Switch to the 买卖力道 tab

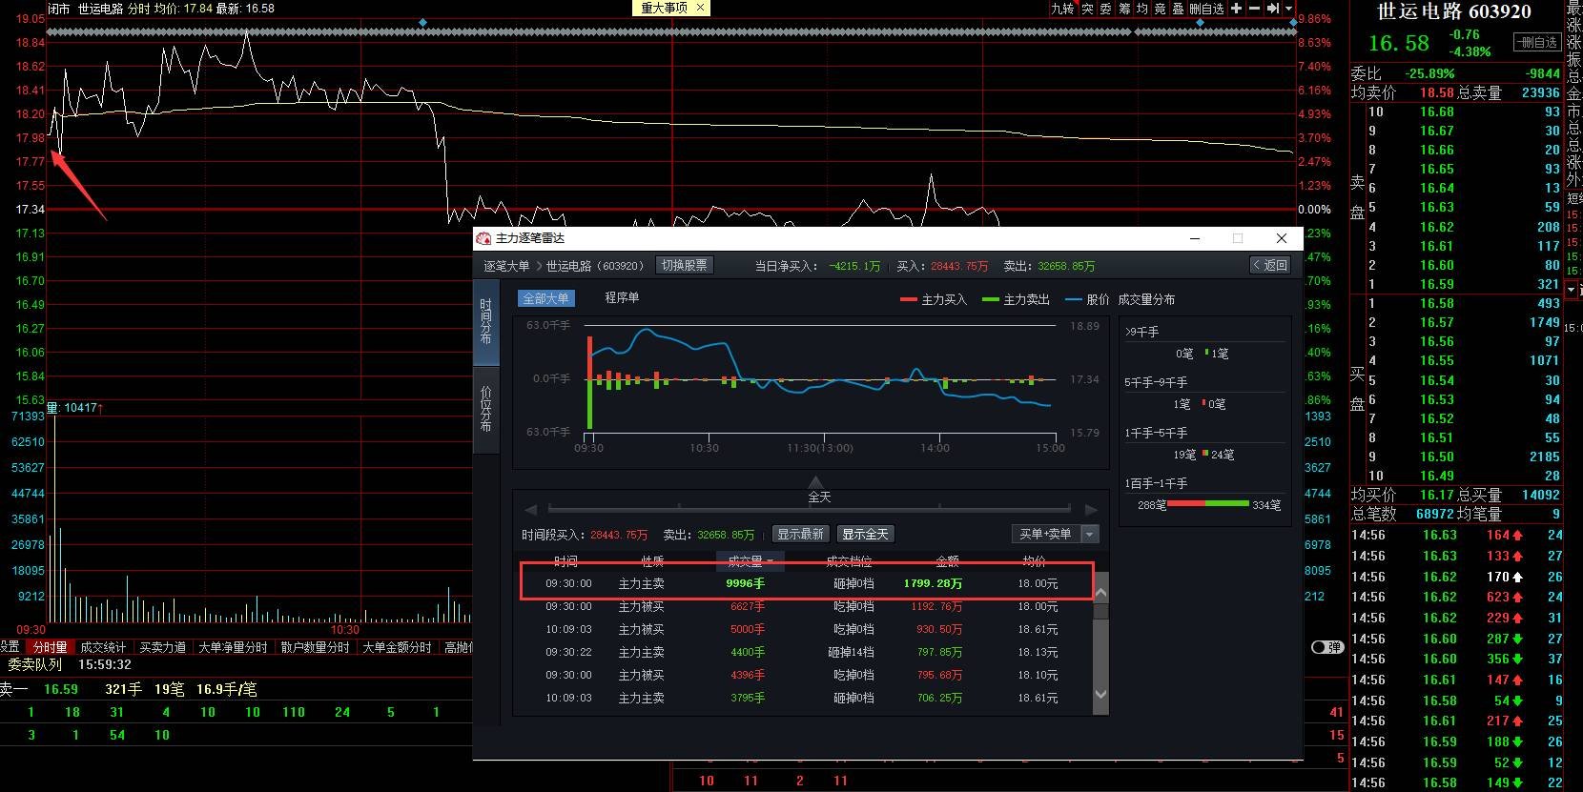(162, 647)
